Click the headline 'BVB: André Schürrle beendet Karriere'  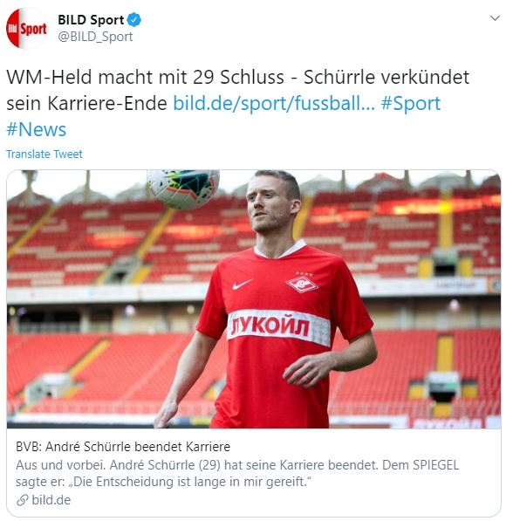123,447
